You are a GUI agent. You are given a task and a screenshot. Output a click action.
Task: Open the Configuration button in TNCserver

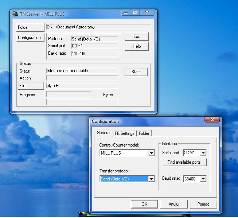pos(30,38)
